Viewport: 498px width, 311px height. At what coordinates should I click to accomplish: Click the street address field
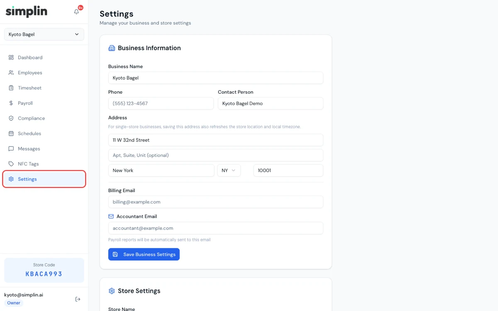216,140
